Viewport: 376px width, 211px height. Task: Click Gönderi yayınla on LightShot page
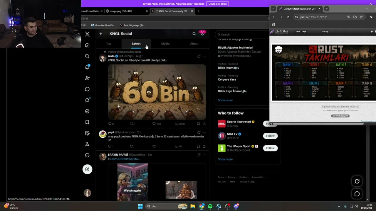pos(340,116)
